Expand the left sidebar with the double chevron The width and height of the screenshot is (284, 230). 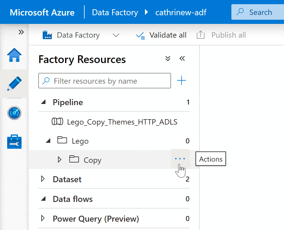tap(21, 32)
